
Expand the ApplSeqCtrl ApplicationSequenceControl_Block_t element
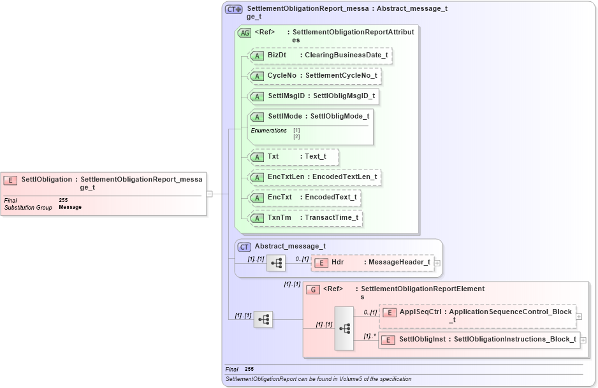coord(578,316)
